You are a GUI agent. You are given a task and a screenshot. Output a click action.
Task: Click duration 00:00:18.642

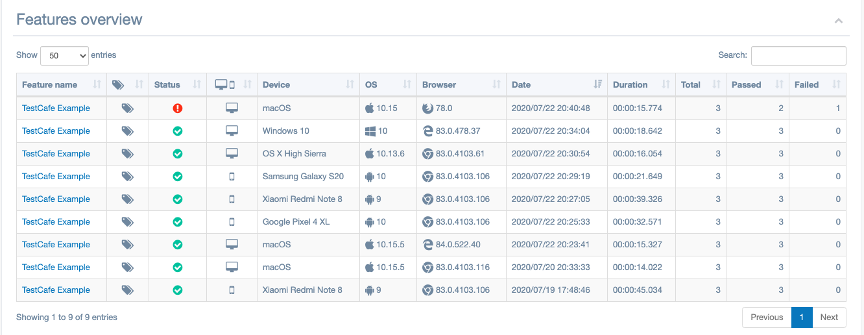[638, 131]
